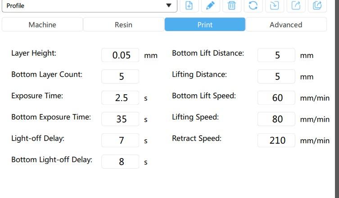Screen dimensions: 339x198
Task: Focus the Exposure Time input
Action: 120,98
